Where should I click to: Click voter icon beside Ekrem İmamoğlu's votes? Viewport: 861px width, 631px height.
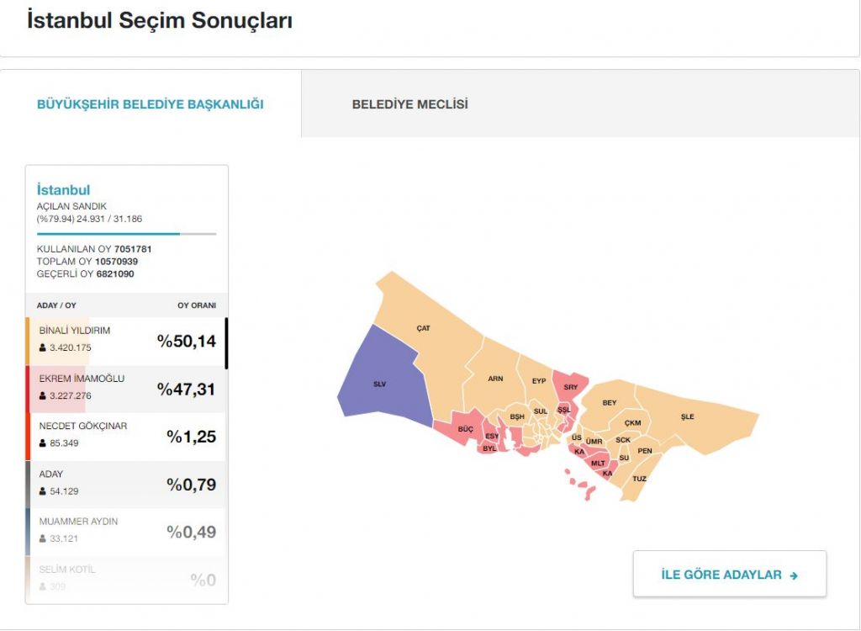(x=43, y=395)
